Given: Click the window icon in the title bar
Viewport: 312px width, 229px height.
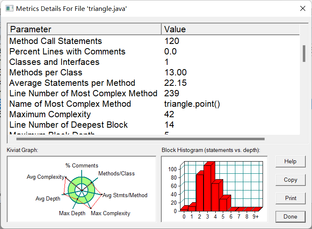Looking at the screenshot, I should (x=9, y=8).
